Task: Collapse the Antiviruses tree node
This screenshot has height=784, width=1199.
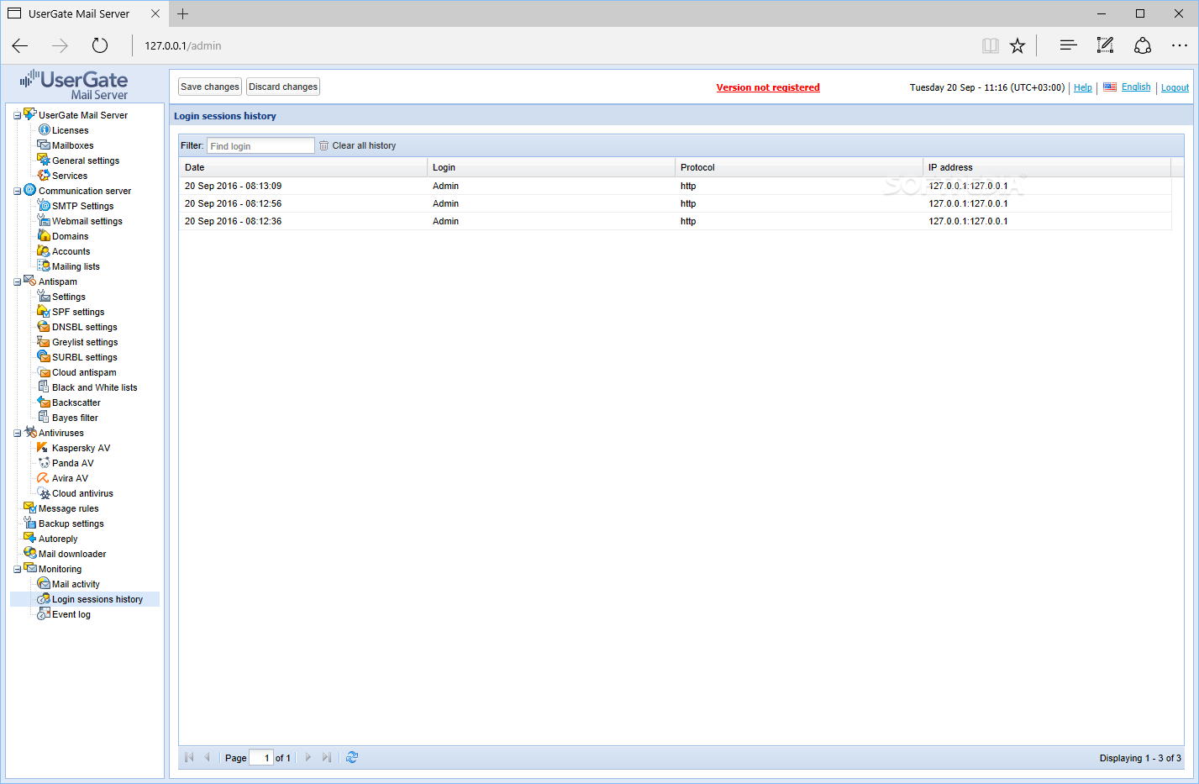Action: pos(17,433)
